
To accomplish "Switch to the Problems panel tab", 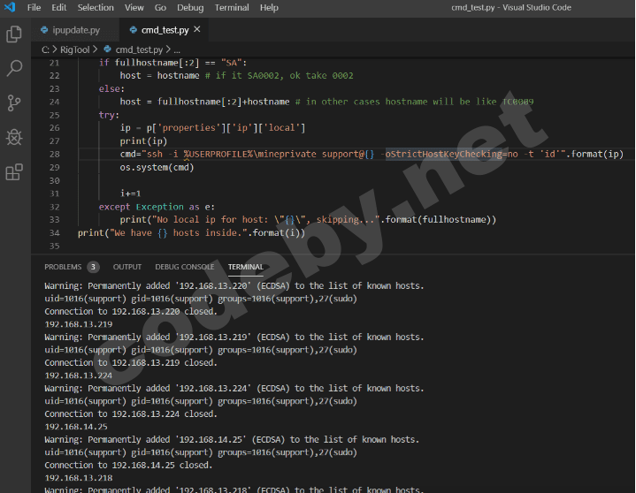I will 63,267.
